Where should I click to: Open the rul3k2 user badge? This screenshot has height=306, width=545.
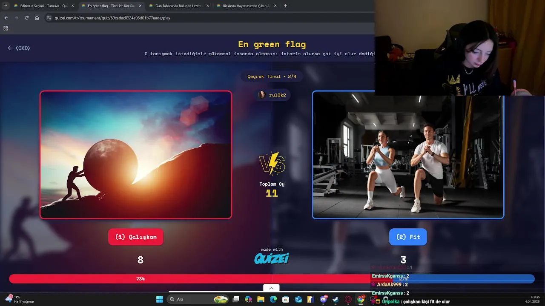point(272,95)
